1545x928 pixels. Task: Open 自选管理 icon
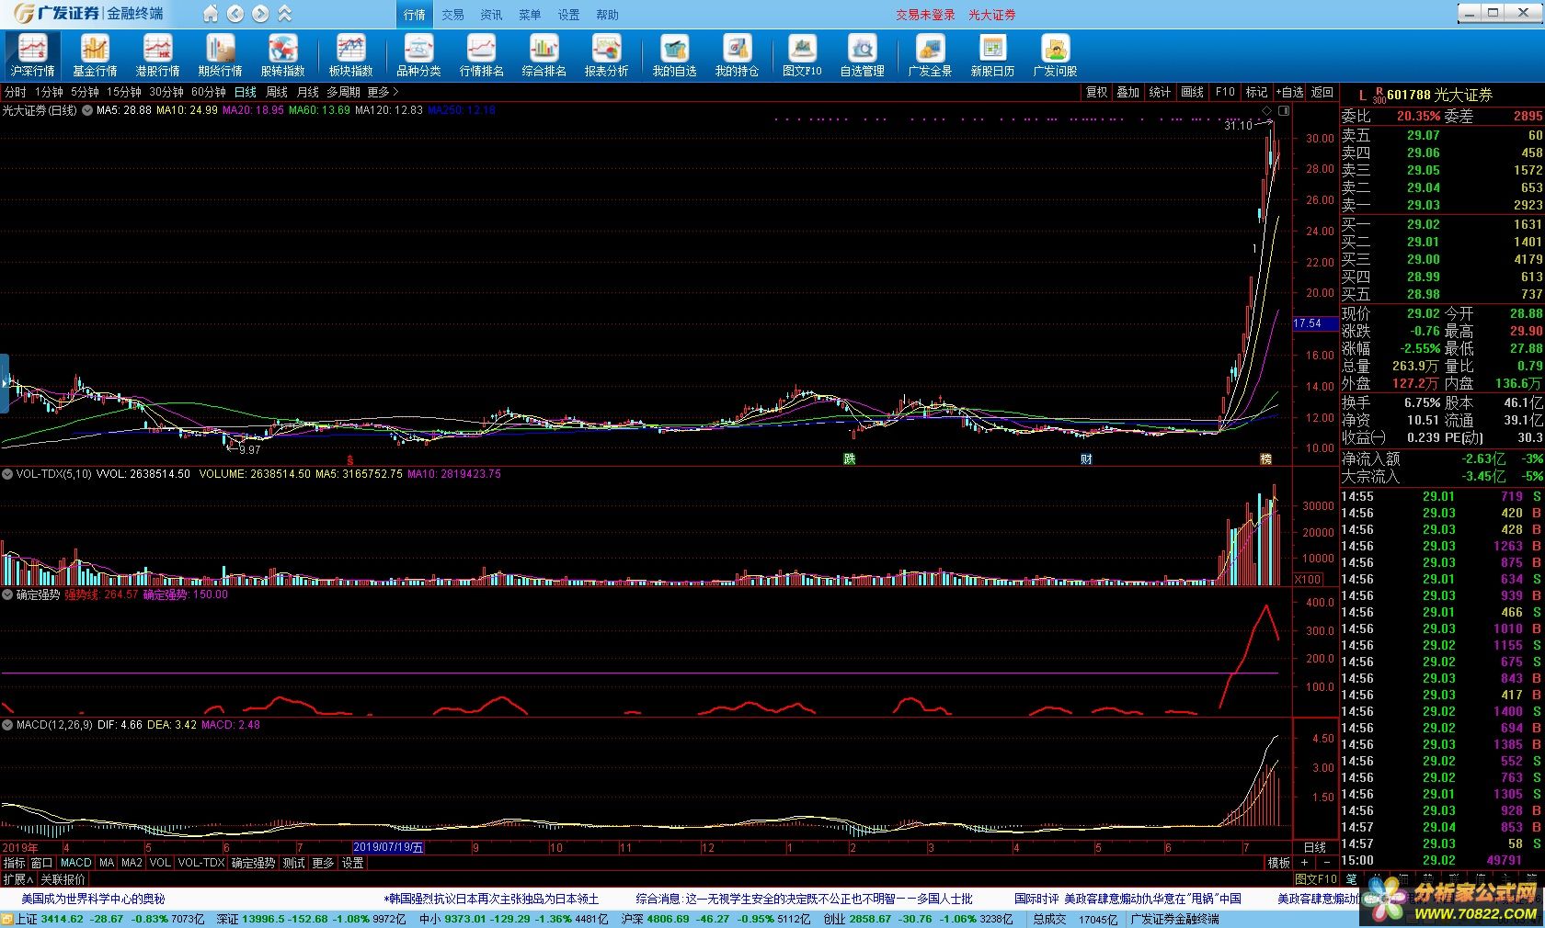pyautogui.click(x=862, y=55)
